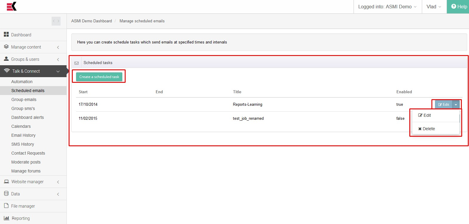Click the Dashboard grid icon
The width and height of the screenshot is (469, 224).
click(x=6, y=35)
